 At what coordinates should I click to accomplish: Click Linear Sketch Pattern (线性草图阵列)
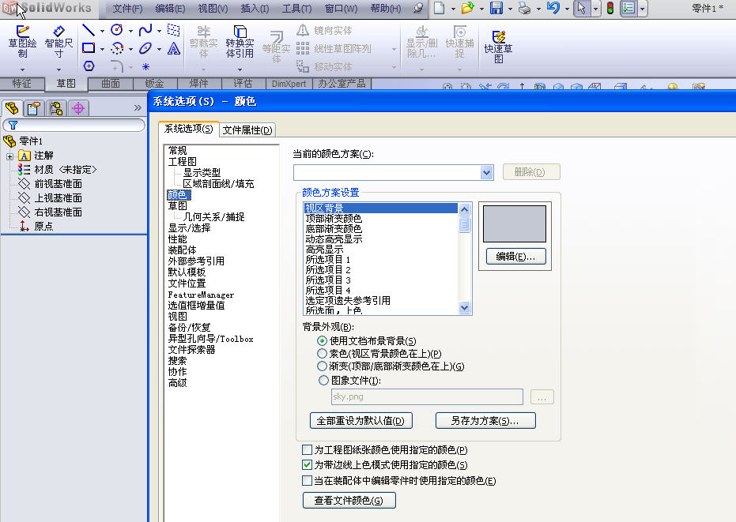[334, 49]
